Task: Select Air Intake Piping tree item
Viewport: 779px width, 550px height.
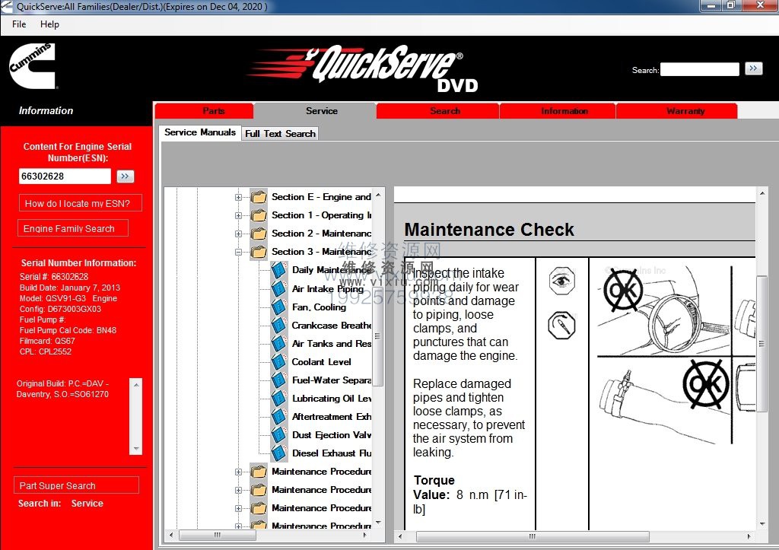Action: click(327, 288)
